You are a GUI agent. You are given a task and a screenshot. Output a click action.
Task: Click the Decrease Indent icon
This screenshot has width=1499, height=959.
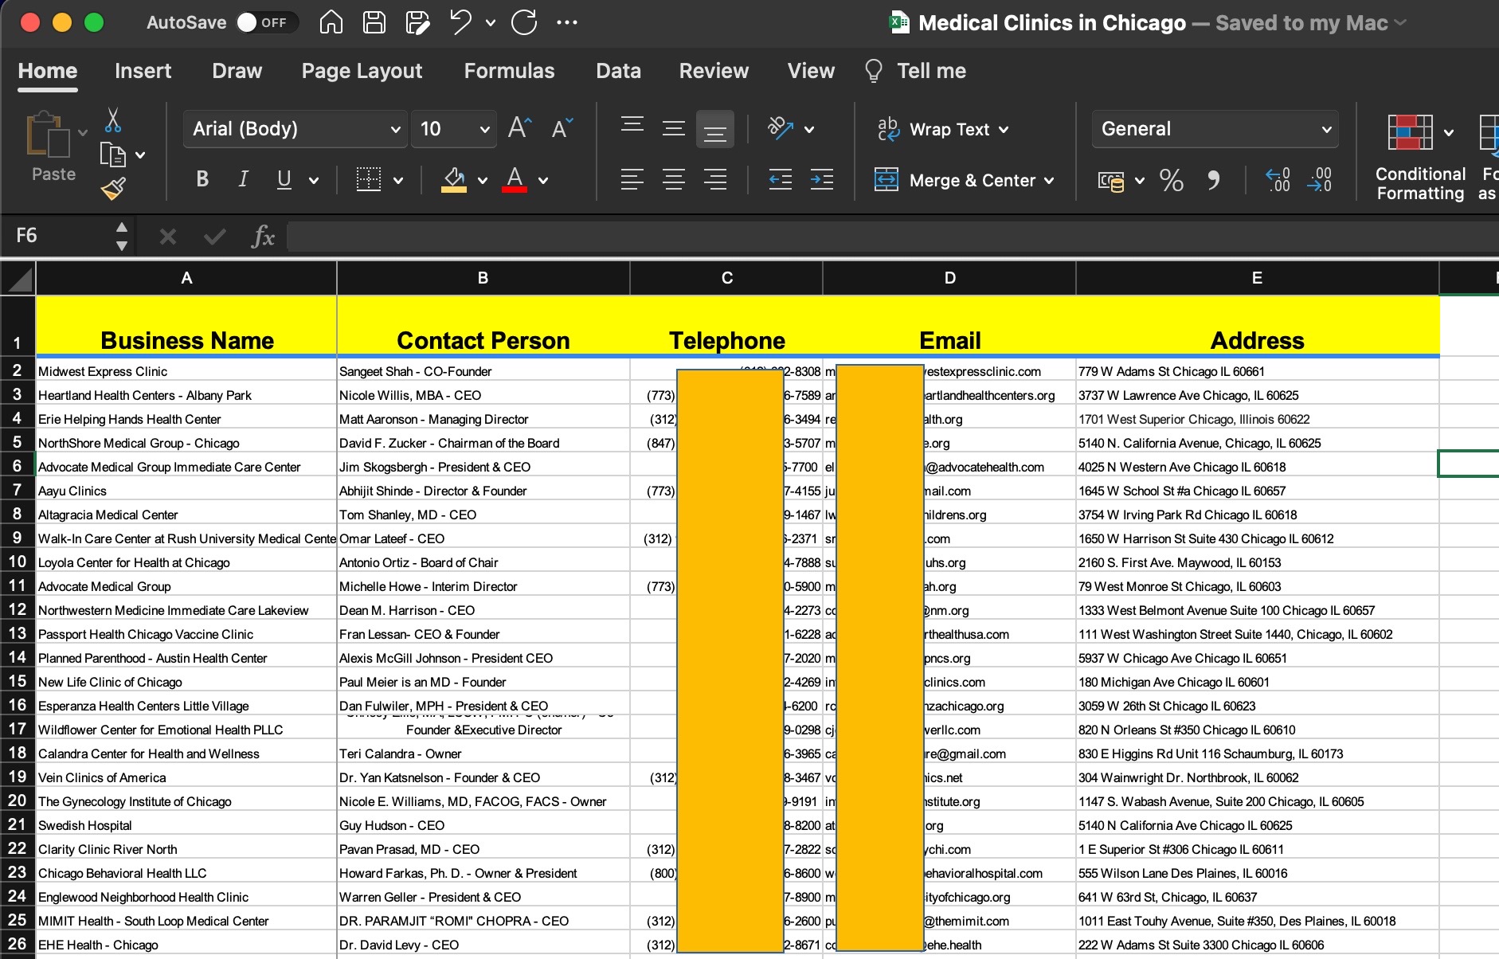pyautogui.click(x=781, y=179)
